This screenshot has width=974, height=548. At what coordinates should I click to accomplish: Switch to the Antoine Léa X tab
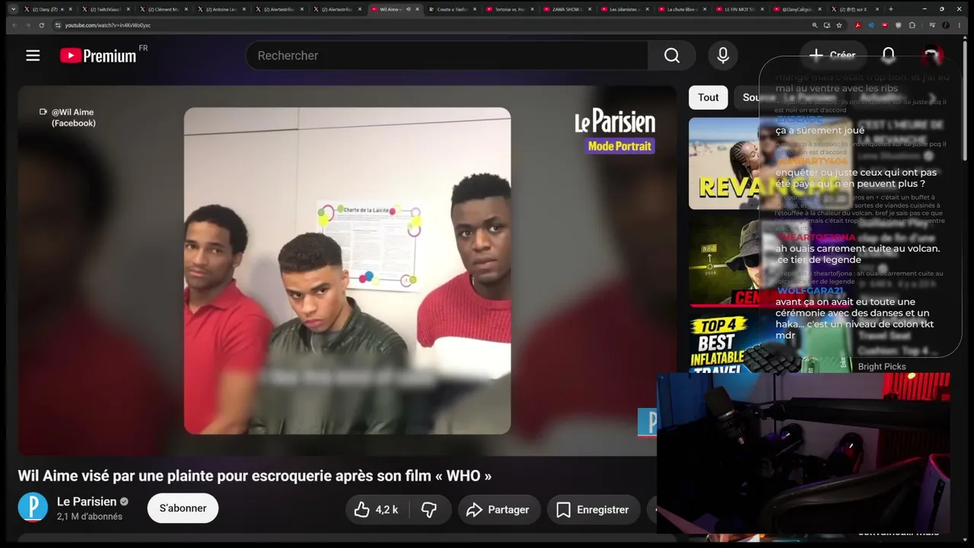(221, 9)
